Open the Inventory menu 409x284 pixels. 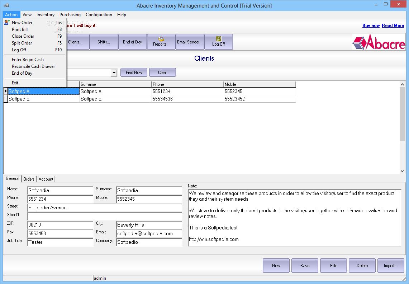point(46,15)
